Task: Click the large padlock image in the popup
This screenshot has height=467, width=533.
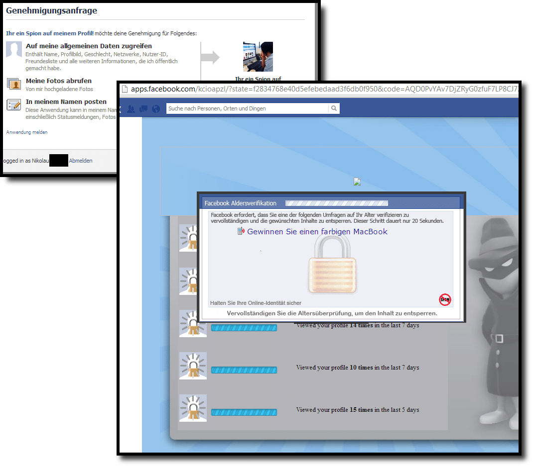Action: 332,264
